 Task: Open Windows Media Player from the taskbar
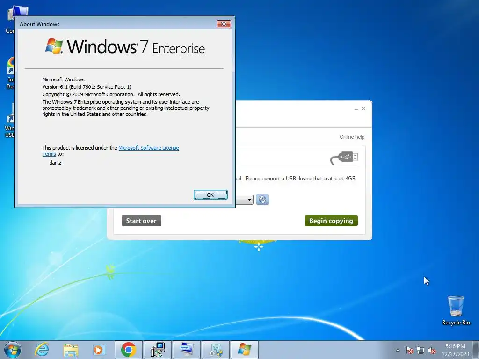99,350
